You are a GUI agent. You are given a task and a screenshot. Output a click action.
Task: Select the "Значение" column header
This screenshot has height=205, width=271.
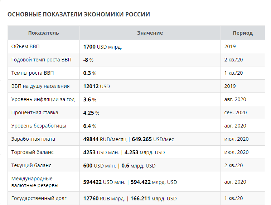(x=150, y=33)
